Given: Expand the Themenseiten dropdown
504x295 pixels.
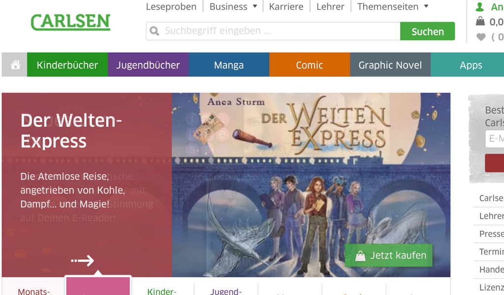Looking at the screenshot, I should tap(392, 6).
